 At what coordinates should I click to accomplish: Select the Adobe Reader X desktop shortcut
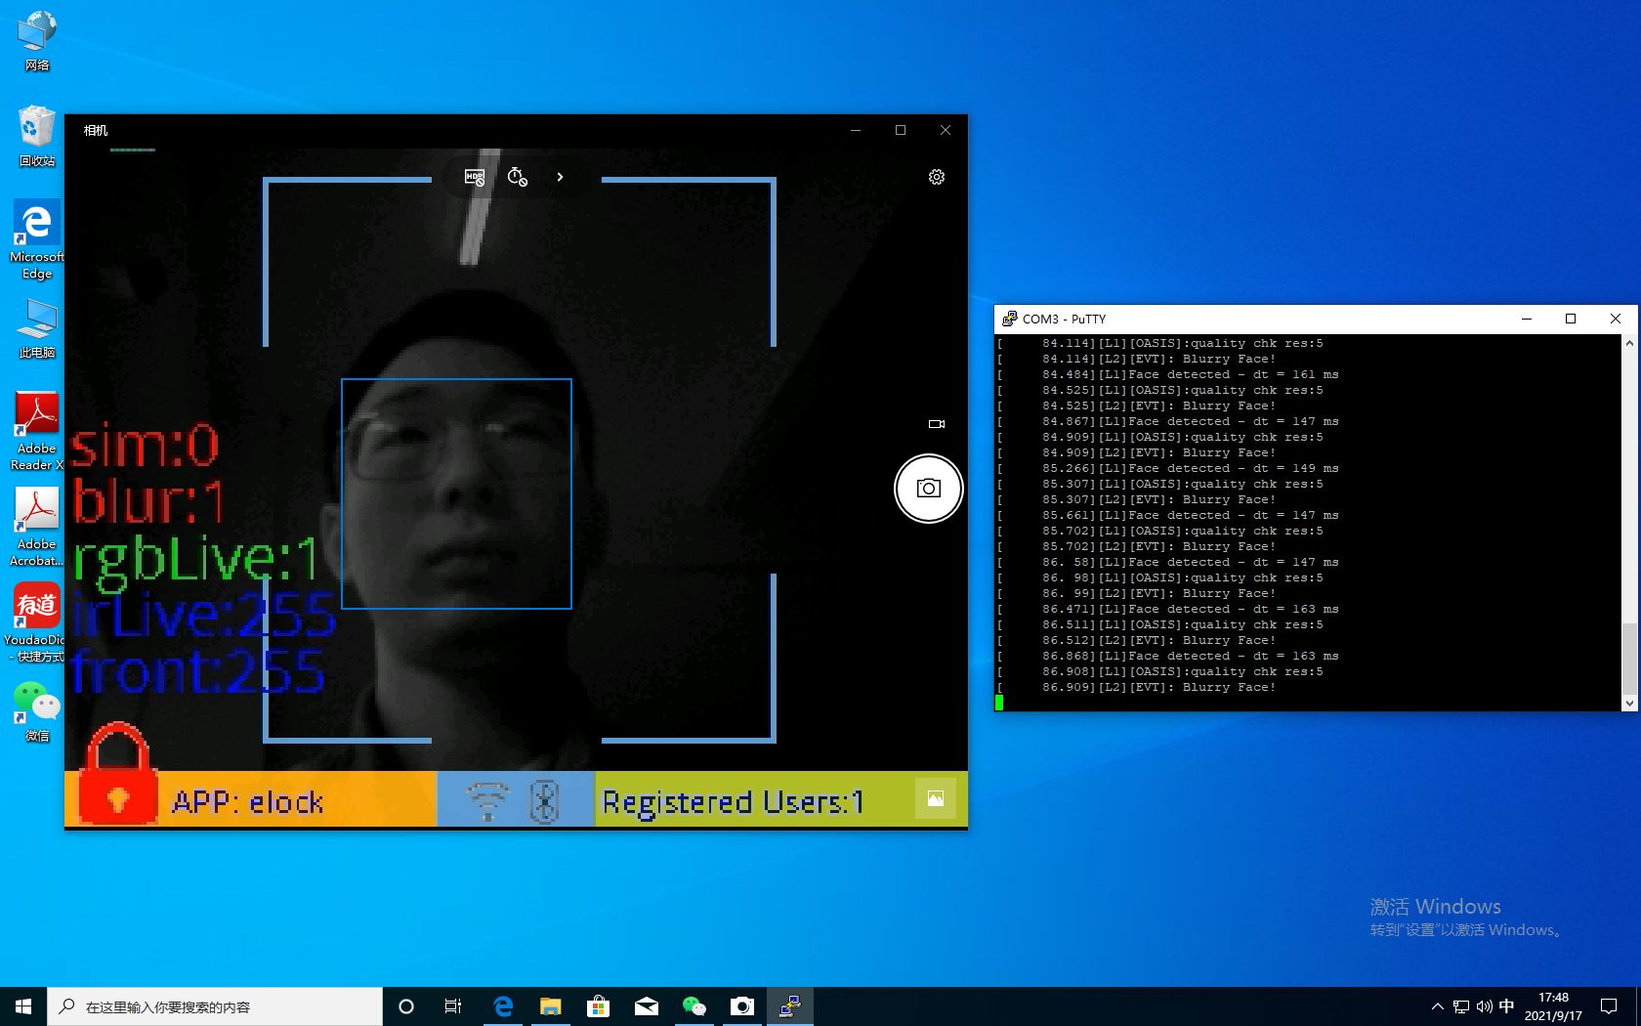37,432
